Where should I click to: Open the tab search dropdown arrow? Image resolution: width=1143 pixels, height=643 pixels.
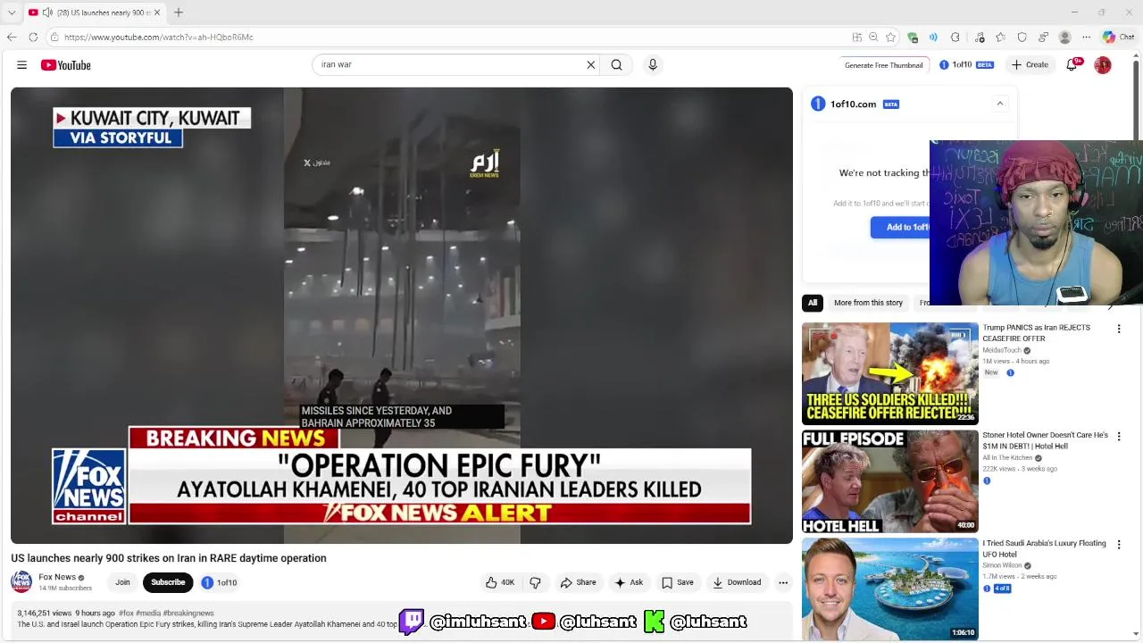12,13
